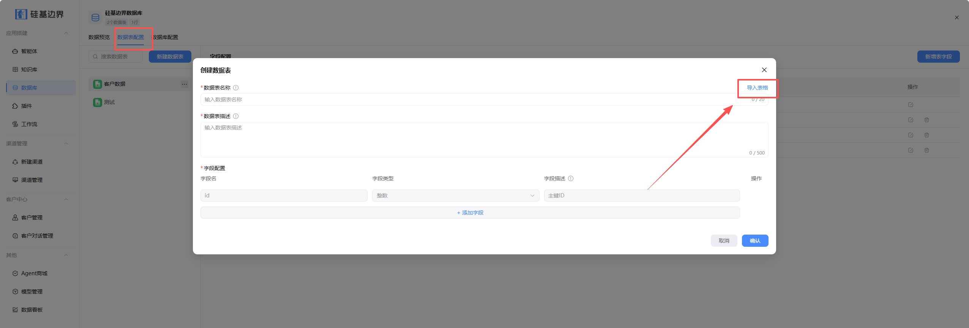Collapse the 客户中心 sidebar section
Viewport: 969px width, 328px height.
point(66,199)
